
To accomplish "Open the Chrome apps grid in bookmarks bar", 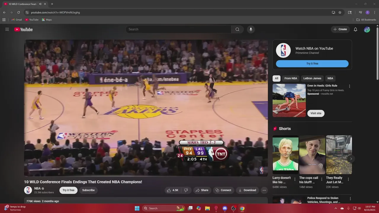I will [4, 20].
